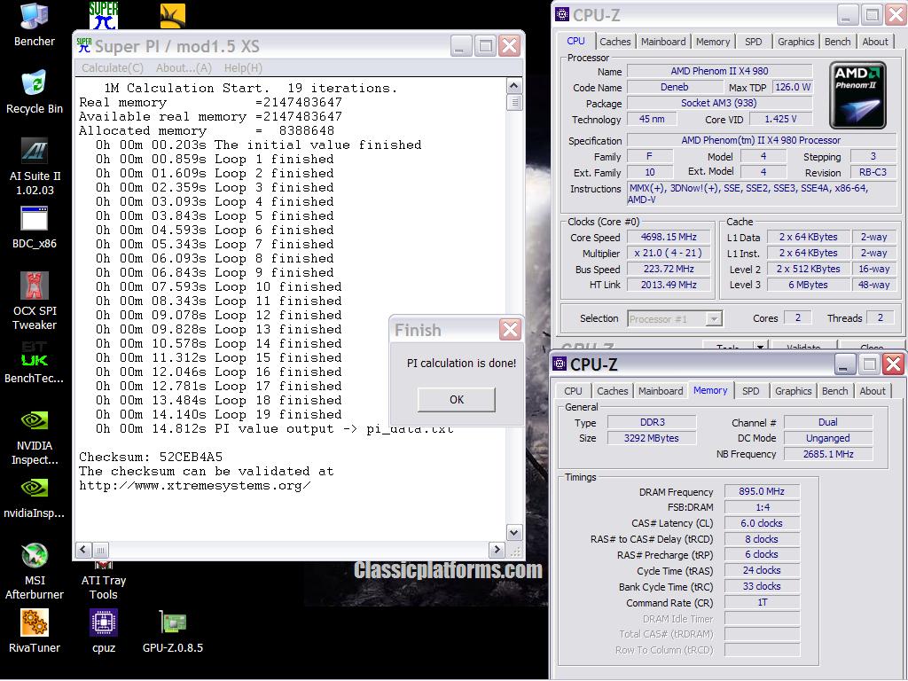Click Super PI window title icon
908x681 pixels.
[x=84, y=46]
